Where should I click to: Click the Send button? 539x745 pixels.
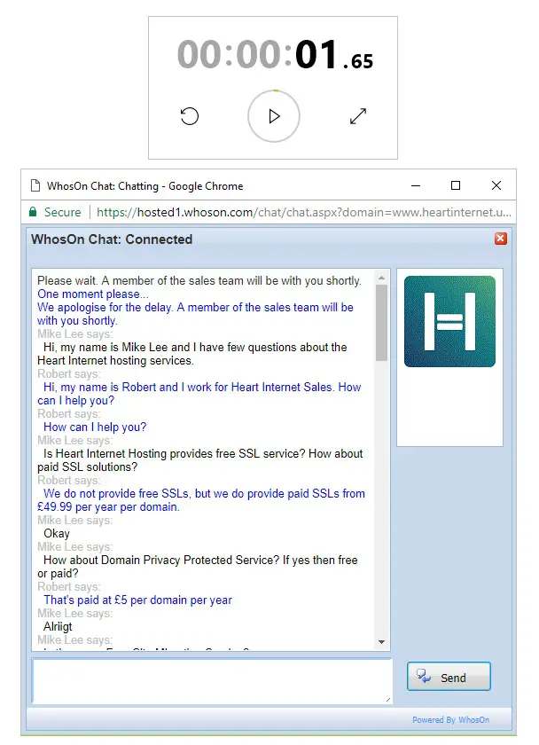coord(449,677)
